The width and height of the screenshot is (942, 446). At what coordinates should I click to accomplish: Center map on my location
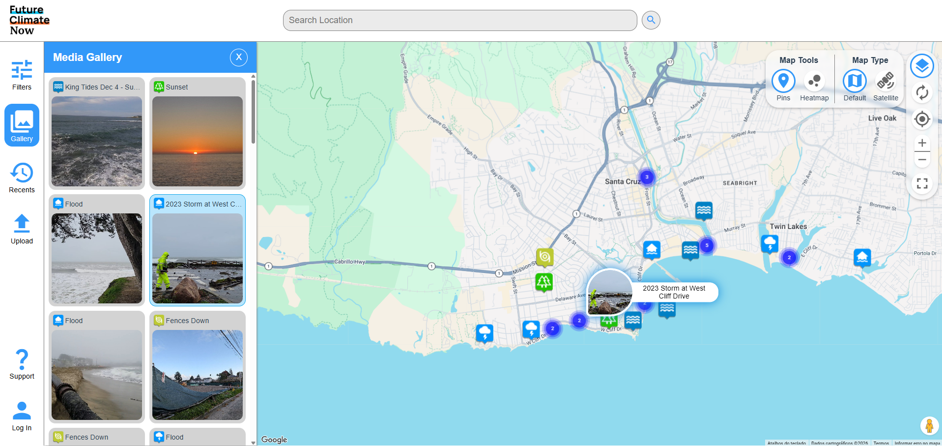[922, 119]
